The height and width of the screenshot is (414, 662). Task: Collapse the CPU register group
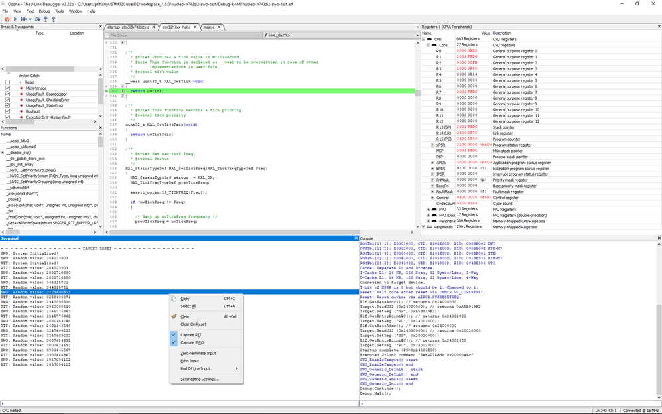pyautogui.click(x=423, y=39)
